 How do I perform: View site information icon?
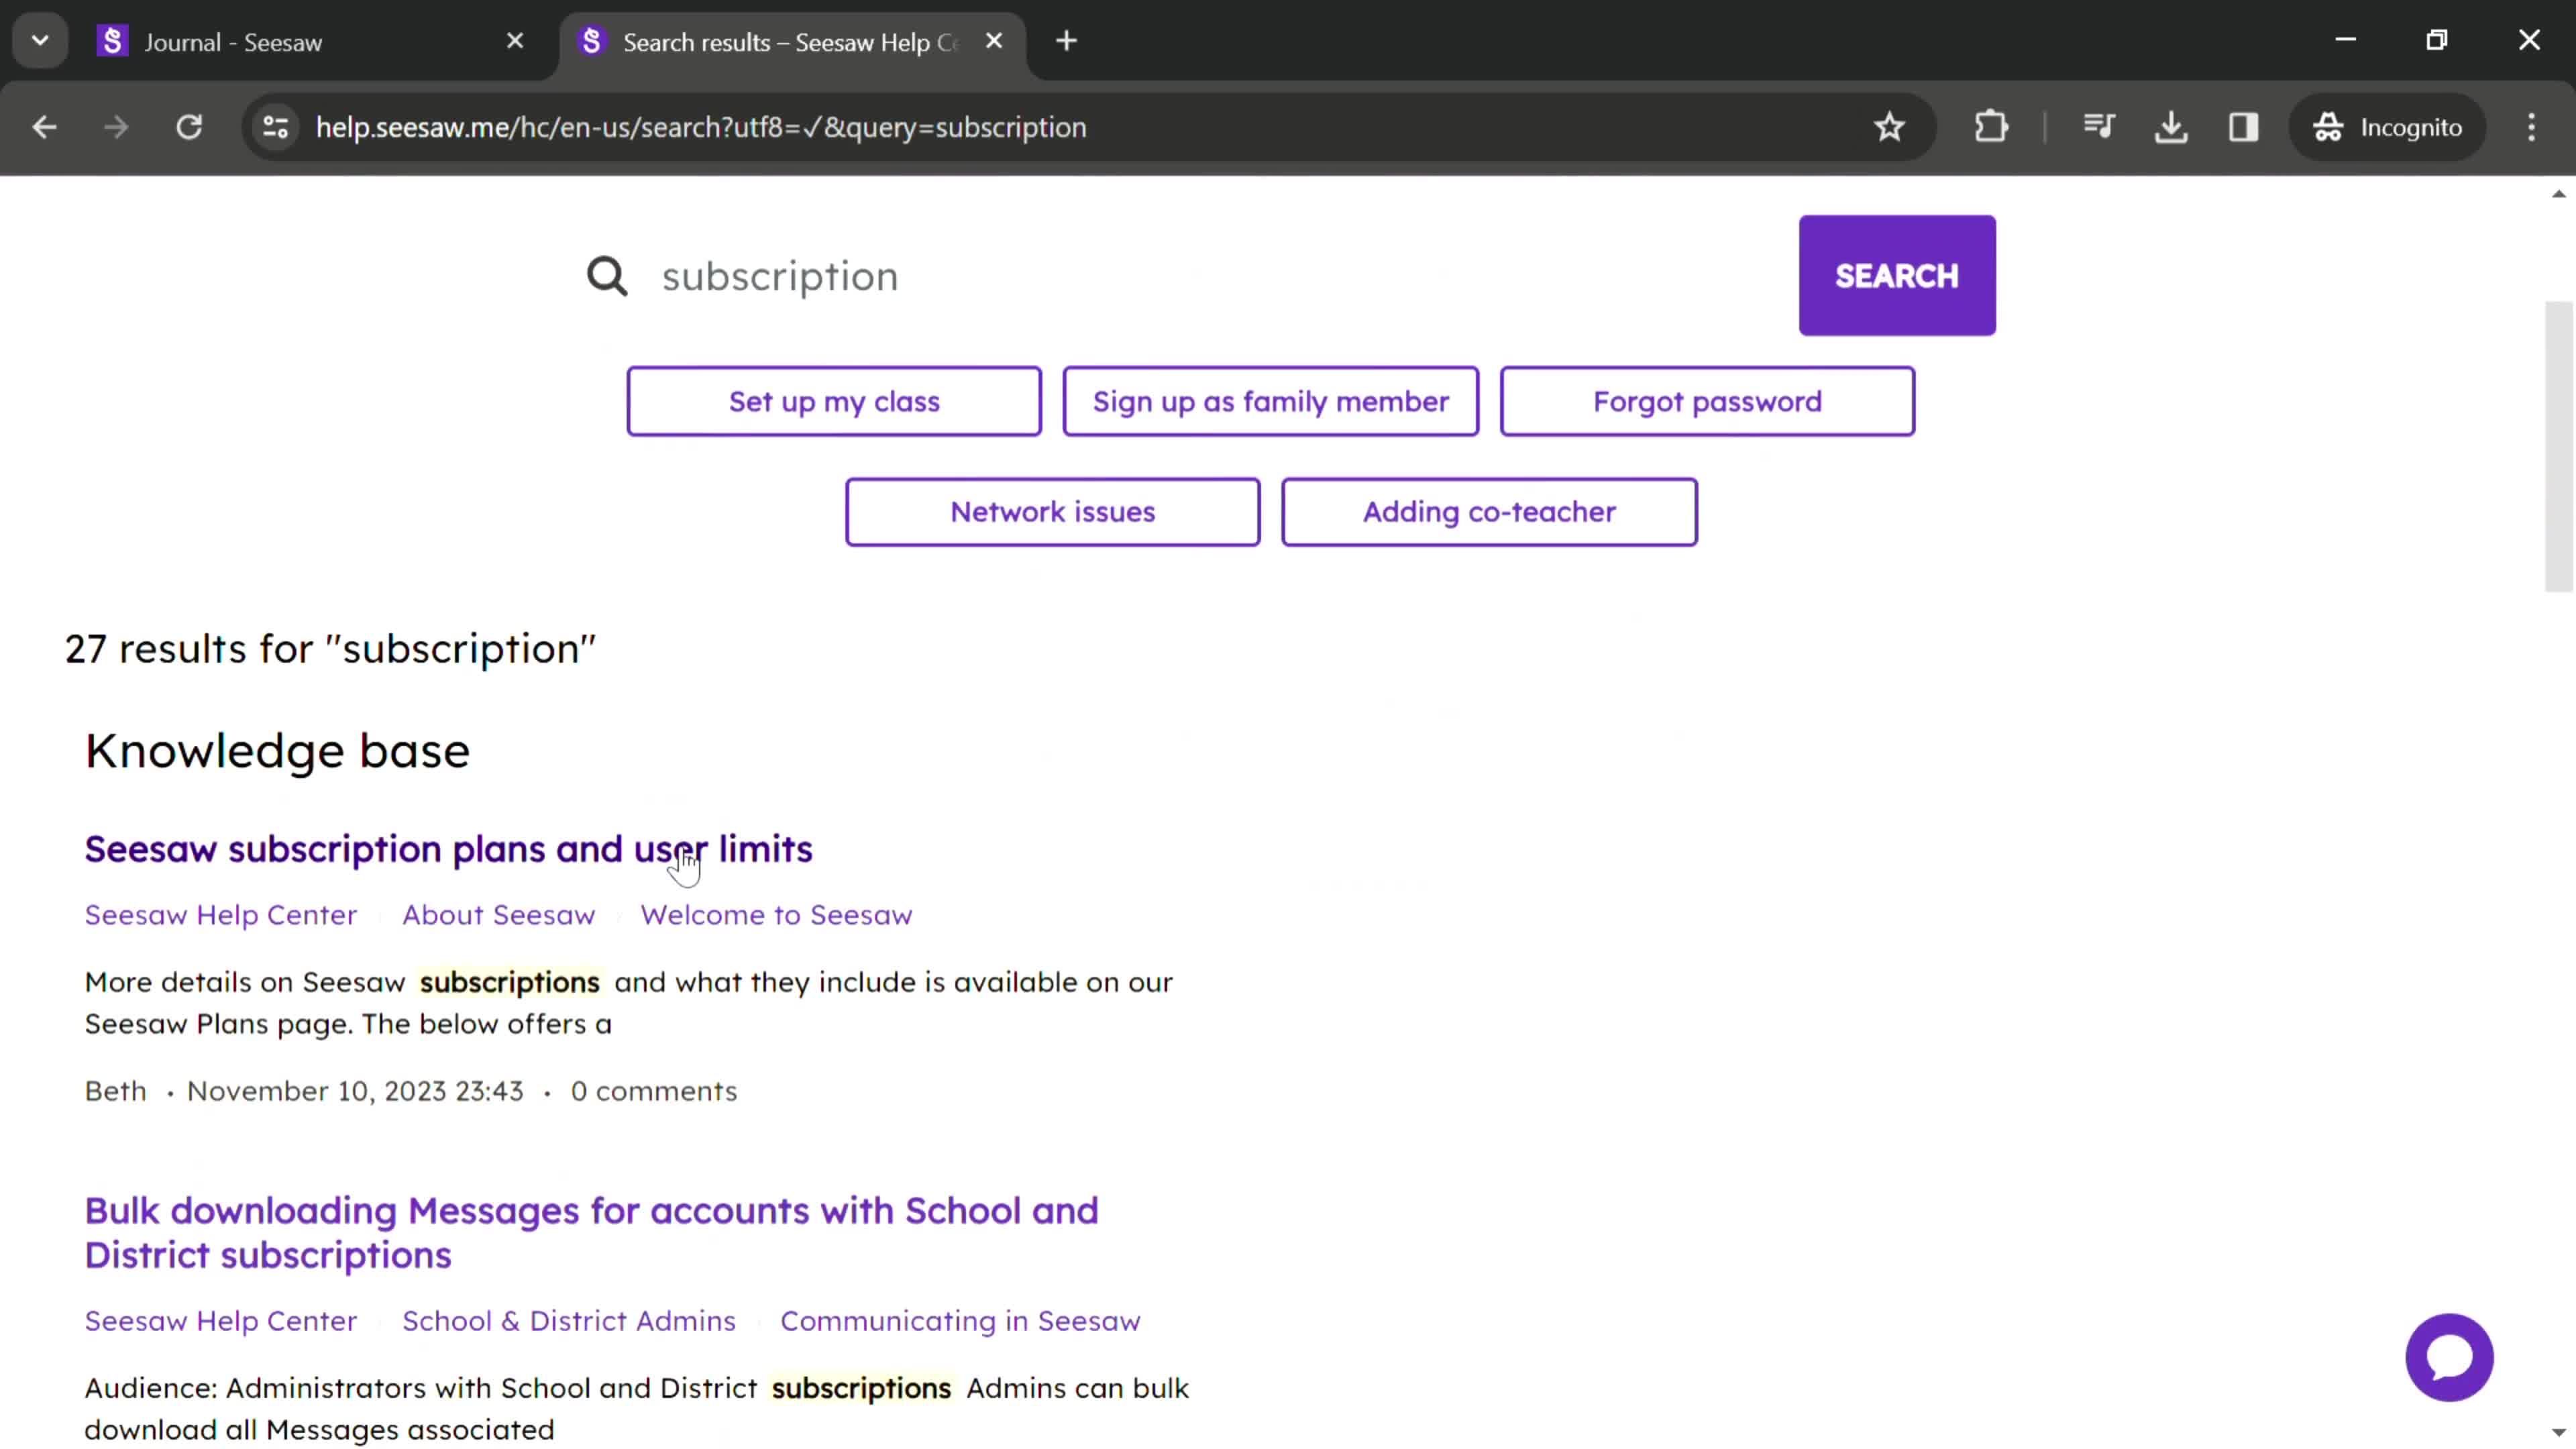click(x=275, y=127)
